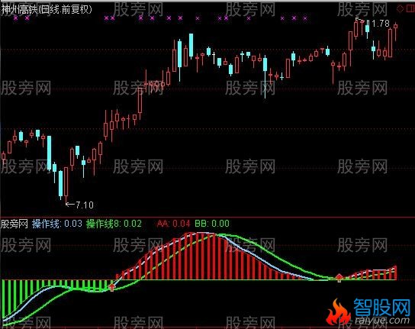The height and width of the screenshot is (329, 415).
Task: Click the 操作线8: 0.02 indicator value
Action: point(114,224)
